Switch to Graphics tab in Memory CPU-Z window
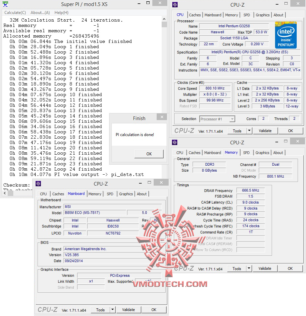Screen dimensions: 306x316 coord(262,153)
